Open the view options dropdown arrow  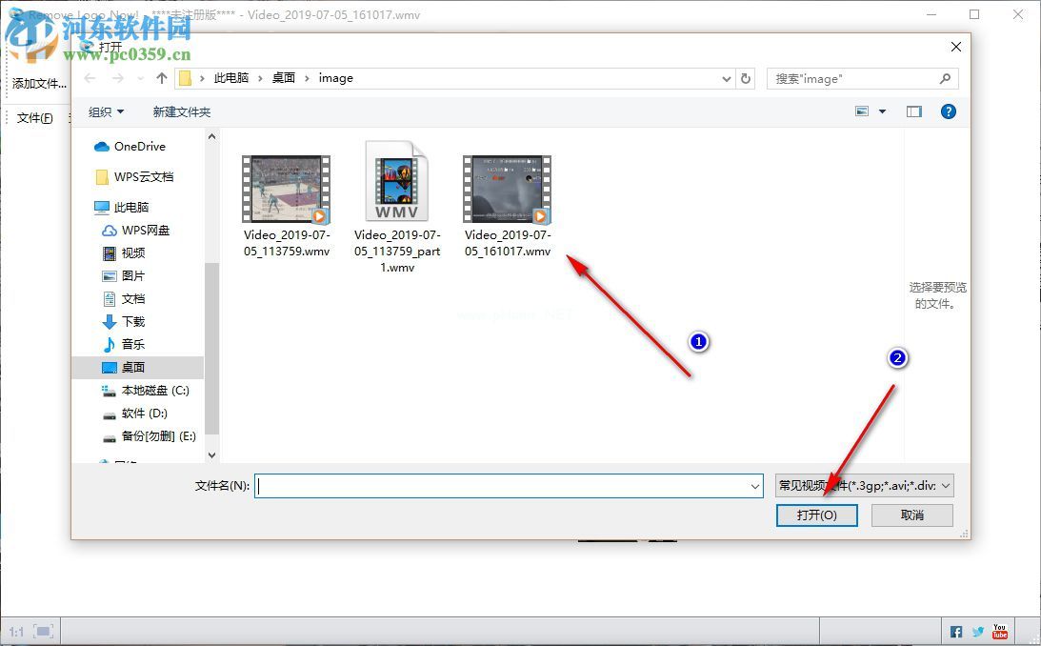coord(881,111)
